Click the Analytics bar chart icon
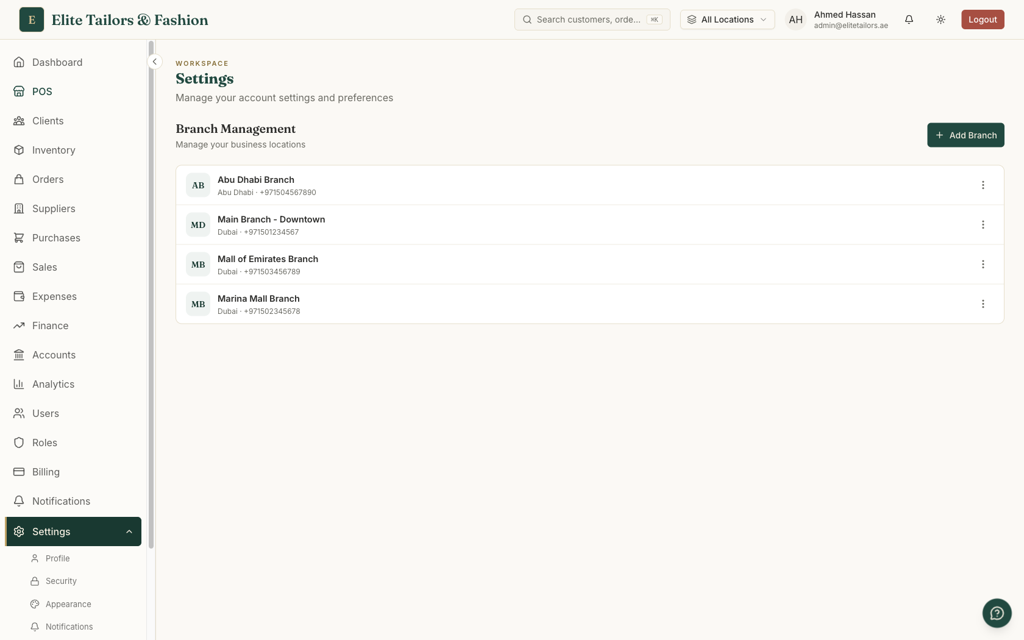 19,384
